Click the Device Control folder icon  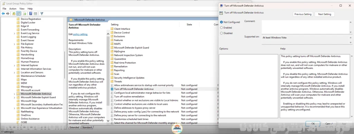112,33
